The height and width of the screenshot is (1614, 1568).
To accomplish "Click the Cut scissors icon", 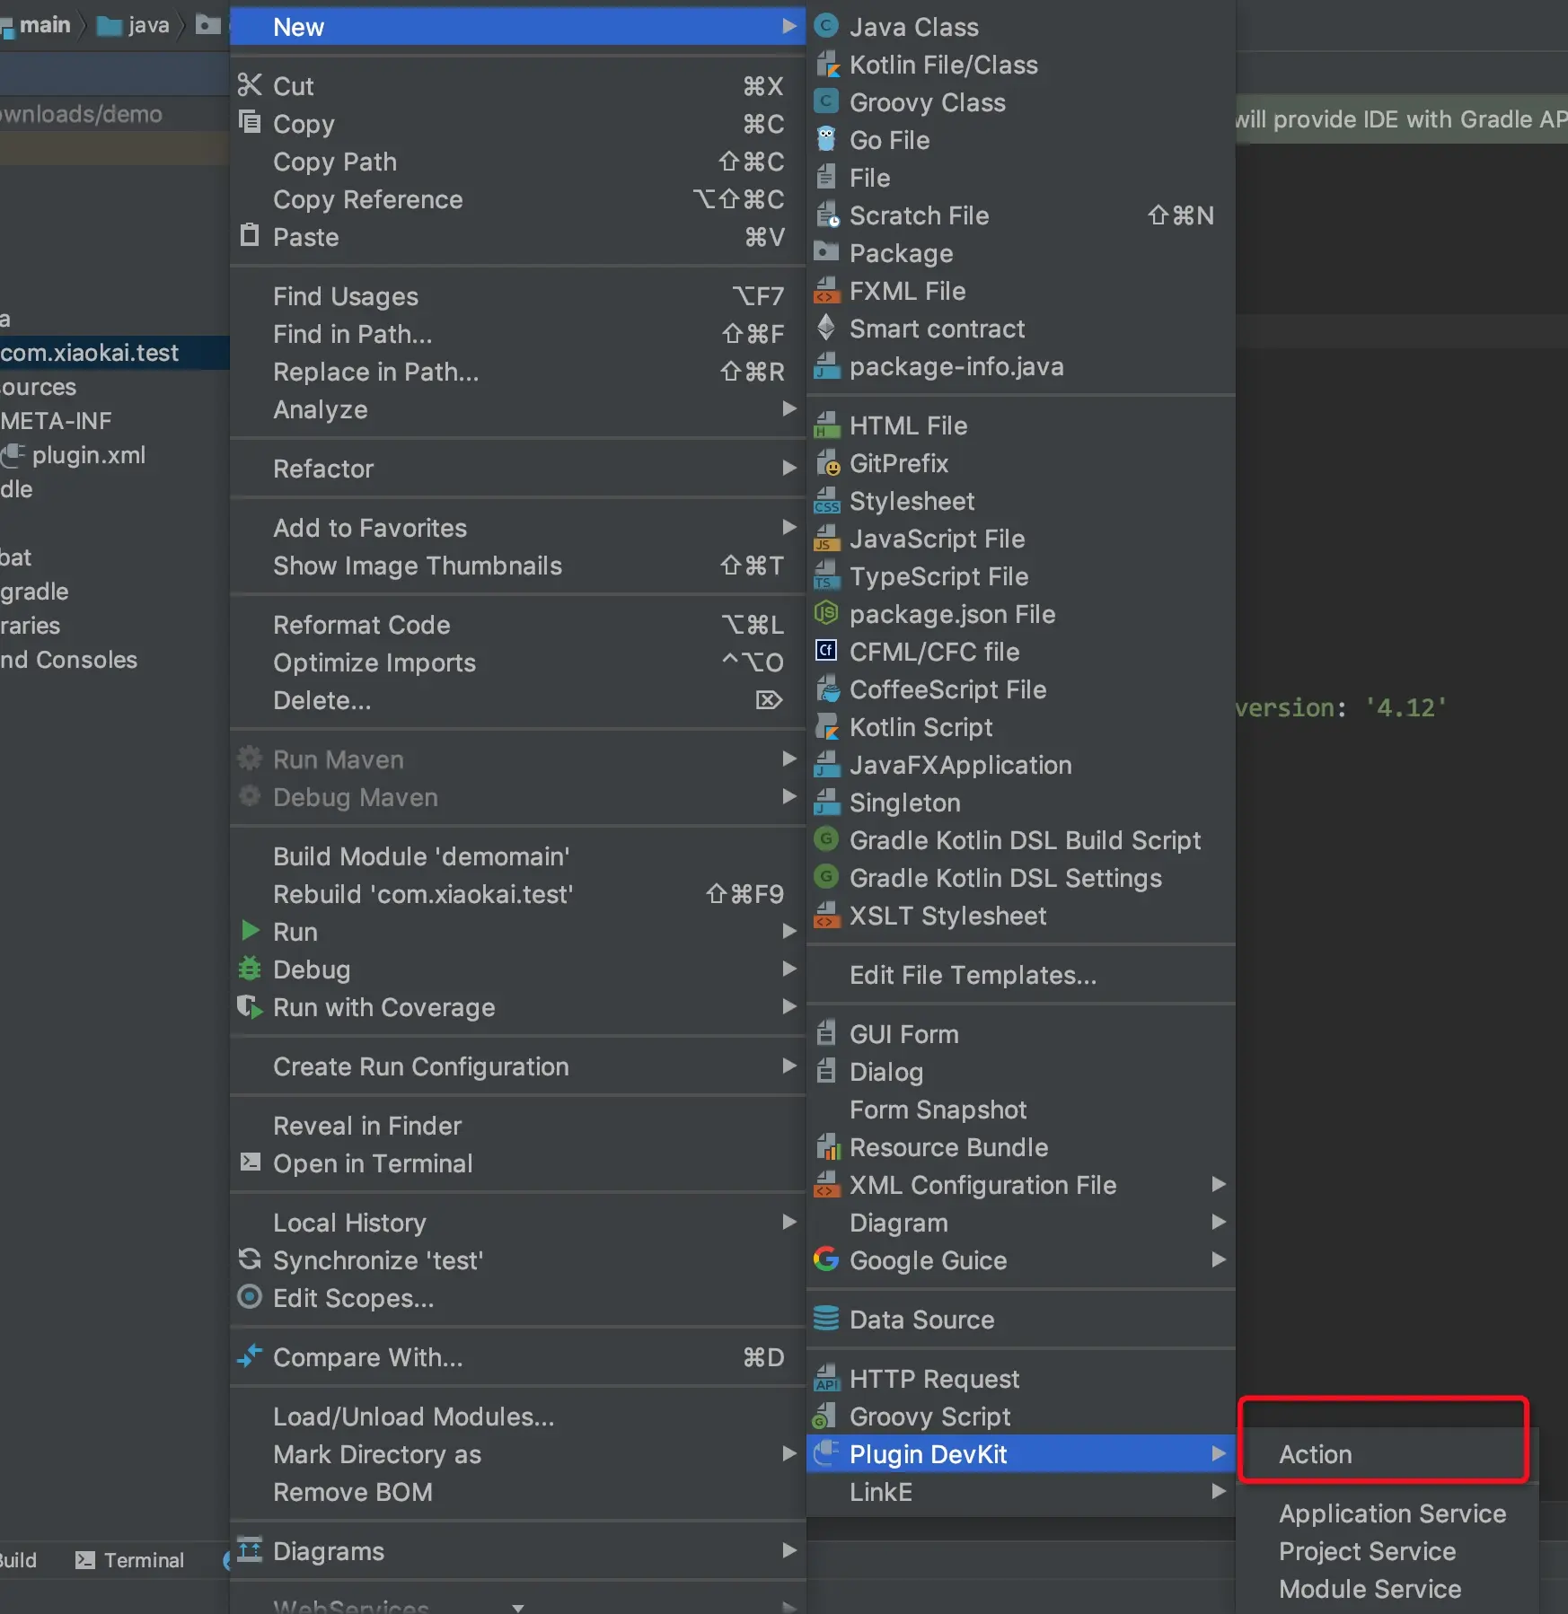I will click(x=250, y=85).
